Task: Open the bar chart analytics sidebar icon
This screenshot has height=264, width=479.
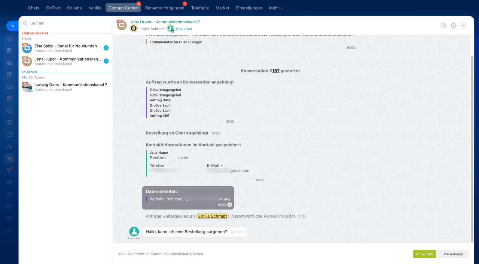Action: [x=9, y=147]
